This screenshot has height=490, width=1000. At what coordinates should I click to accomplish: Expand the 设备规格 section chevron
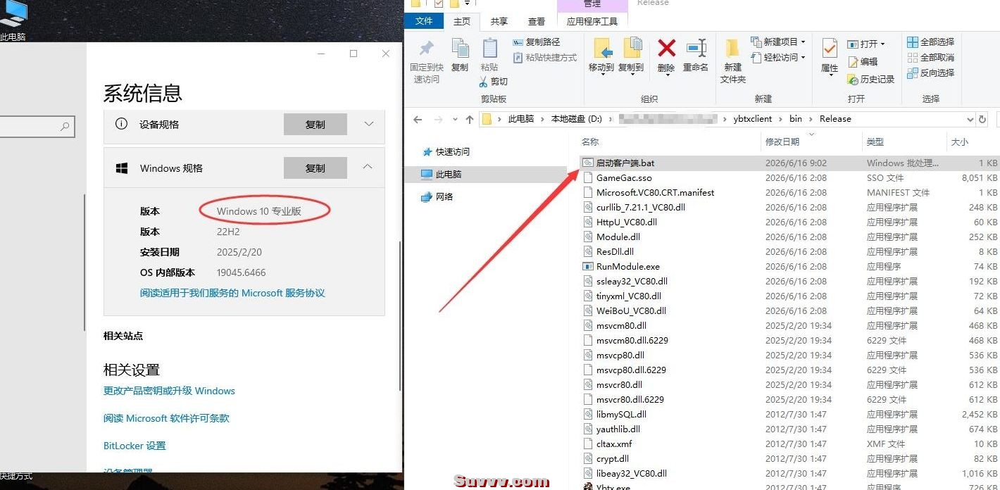(x=368, y=124)
